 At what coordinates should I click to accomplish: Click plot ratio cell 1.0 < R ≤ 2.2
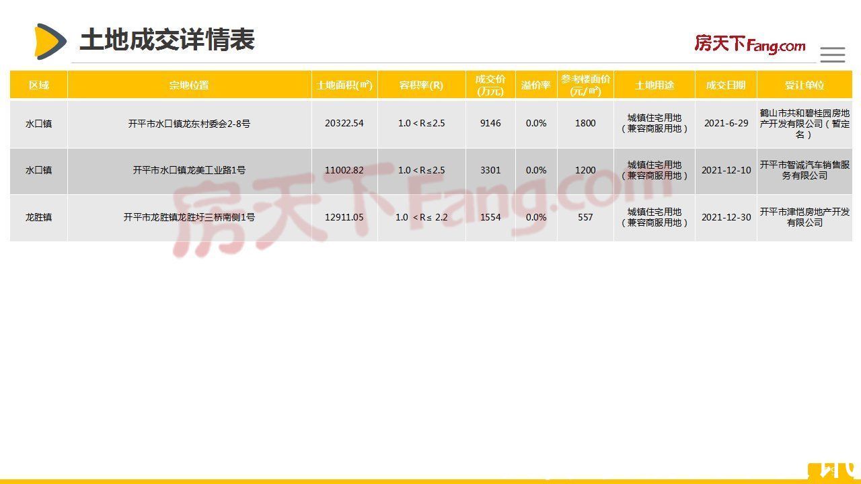click(421, 217)
